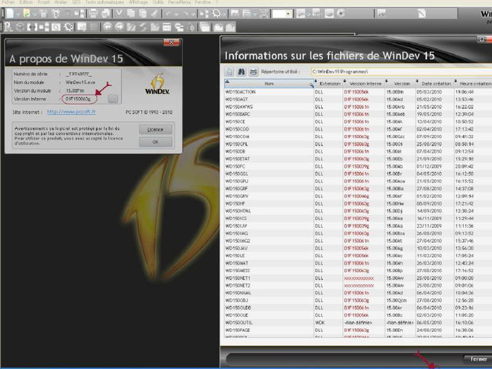
Task: Select the WD150OUTIL row
Action: pyautogui.click(x=358, y=323)
